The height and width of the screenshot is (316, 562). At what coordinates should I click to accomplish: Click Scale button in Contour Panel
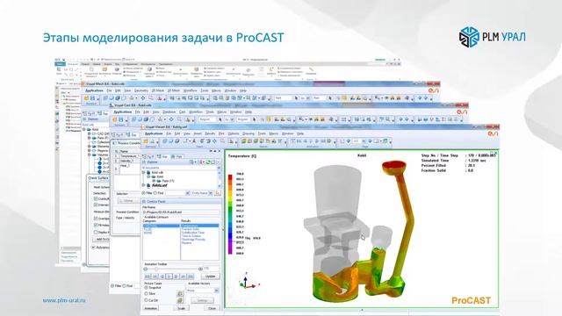click(182, 308)
